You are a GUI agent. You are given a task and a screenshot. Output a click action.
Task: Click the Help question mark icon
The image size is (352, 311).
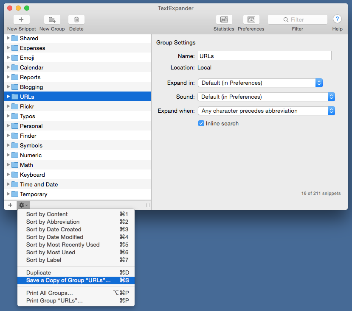pos(337,19)
